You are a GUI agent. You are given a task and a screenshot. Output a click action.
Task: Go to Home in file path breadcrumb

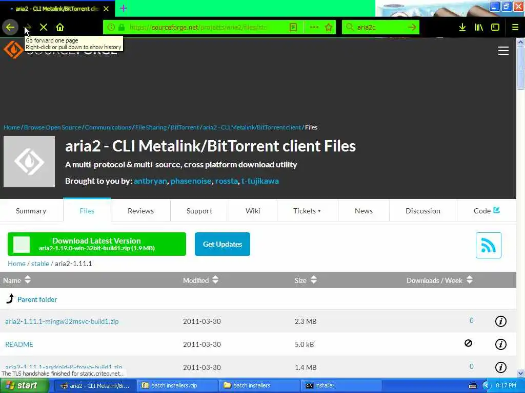[x=16, y=264]
